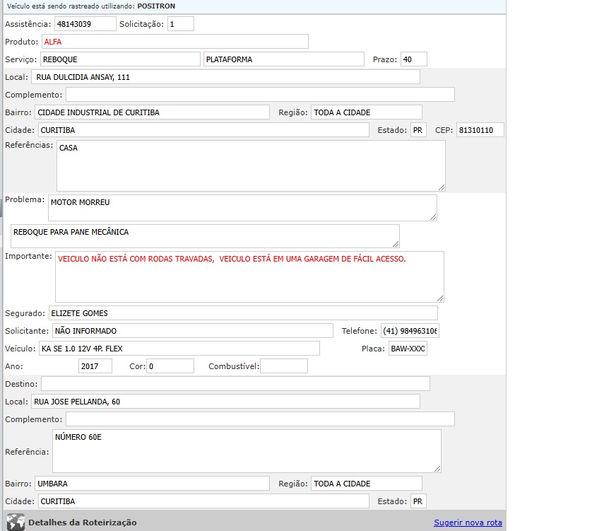592x531 pixels.
Task: Click the globe icon beside Detalhes da Roteirização
Action: point(16,523)
